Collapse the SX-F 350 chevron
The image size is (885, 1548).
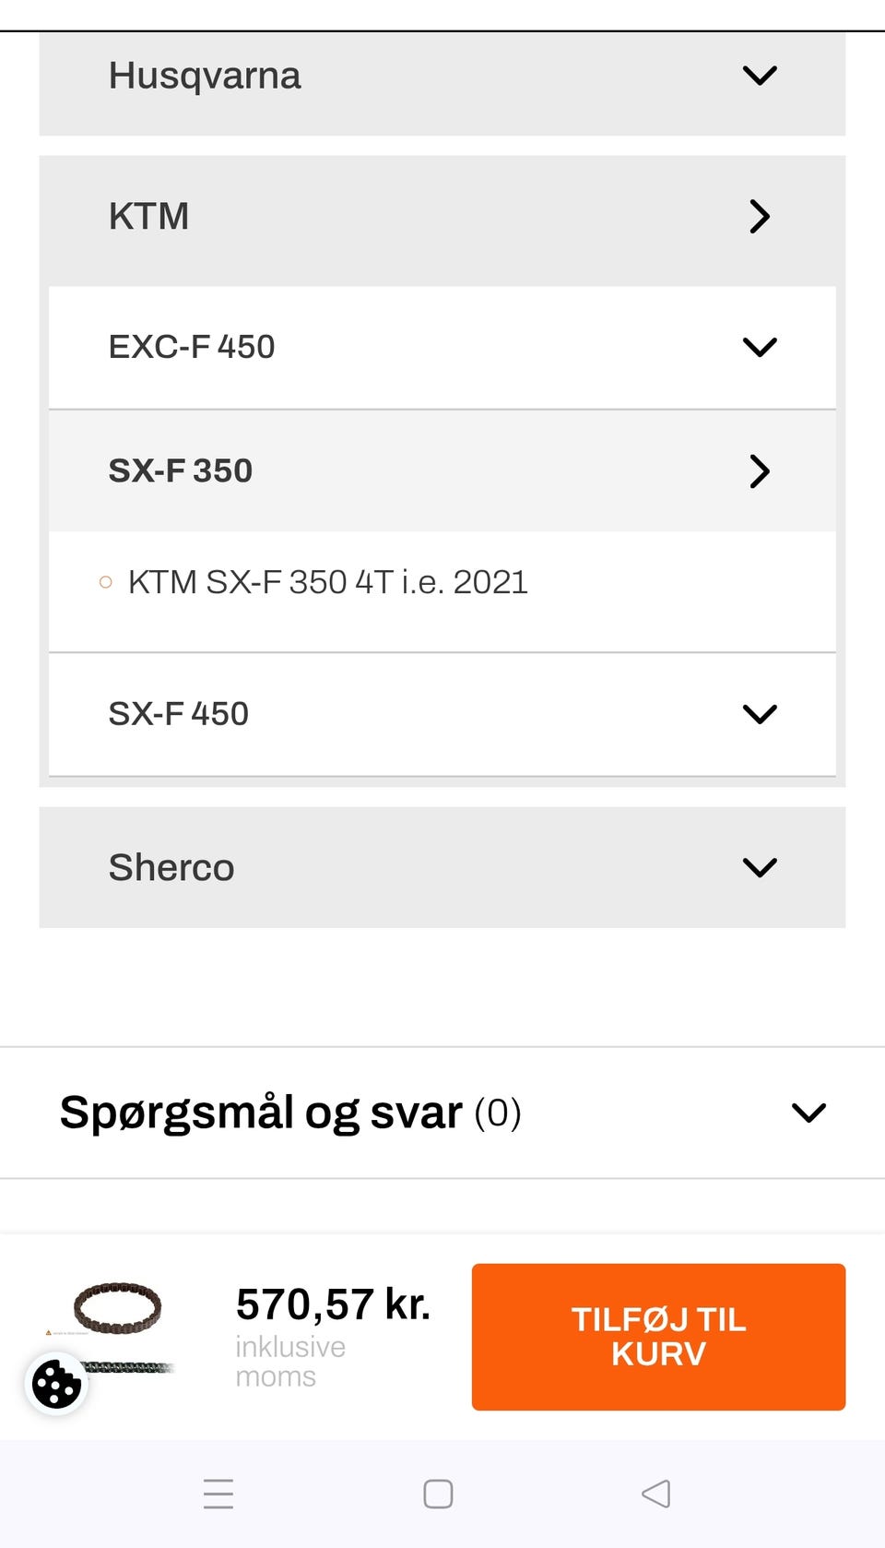click(x=760, y=470)
